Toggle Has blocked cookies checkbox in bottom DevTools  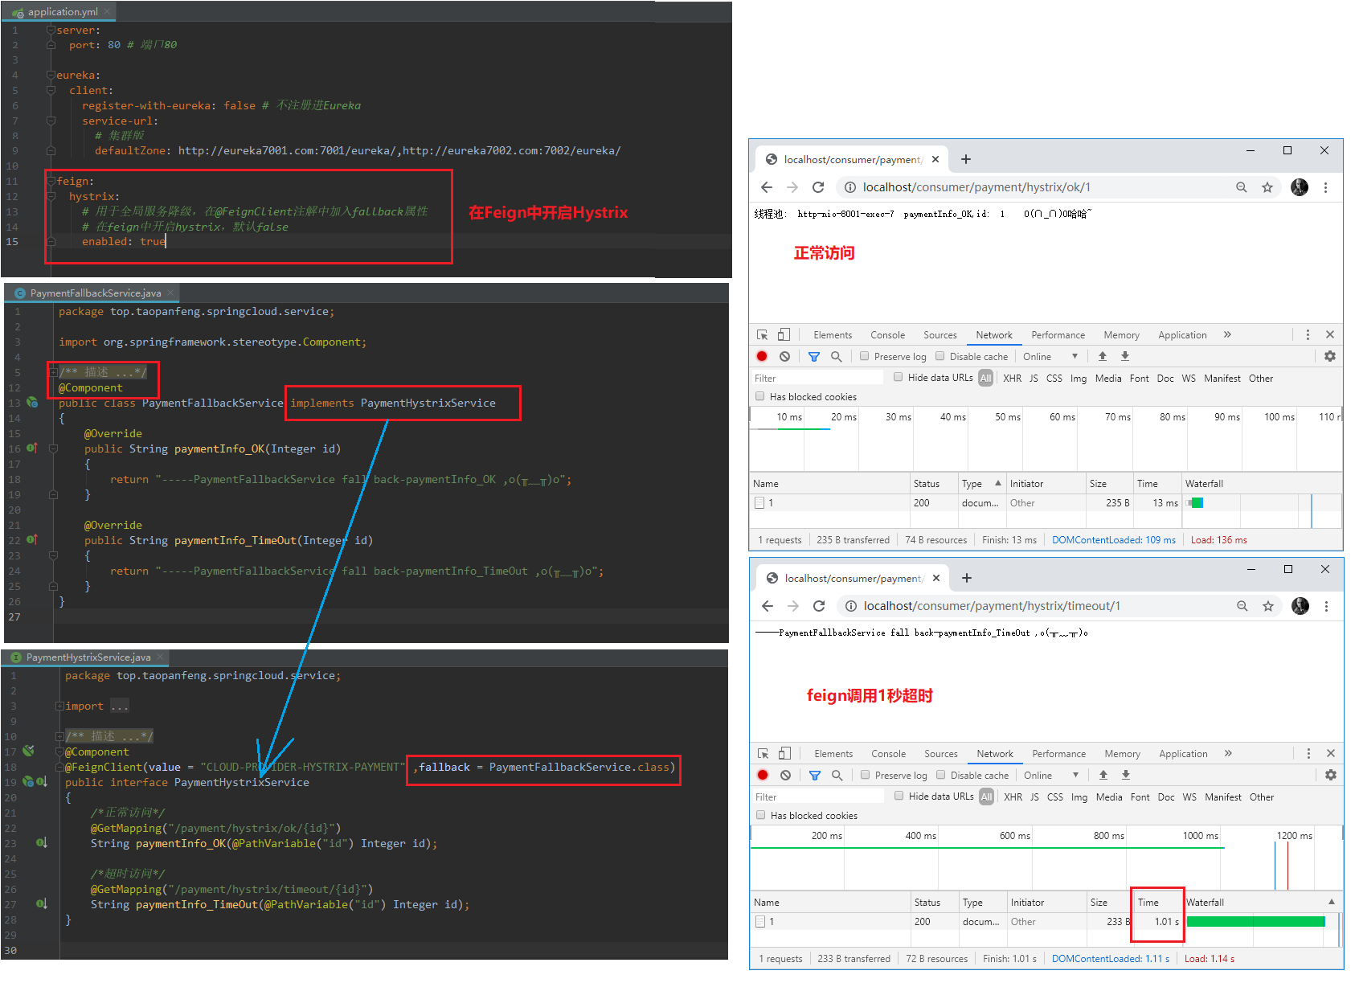(x=761, y=814)
